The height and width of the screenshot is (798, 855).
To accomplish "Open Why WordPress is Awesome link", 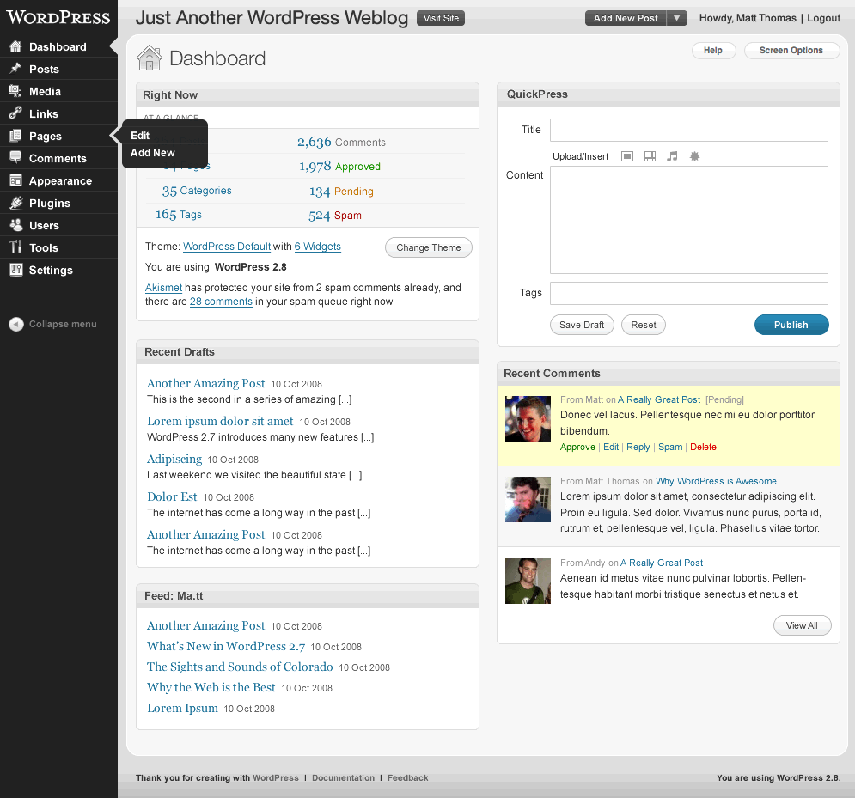I will (x=716, y=481).
